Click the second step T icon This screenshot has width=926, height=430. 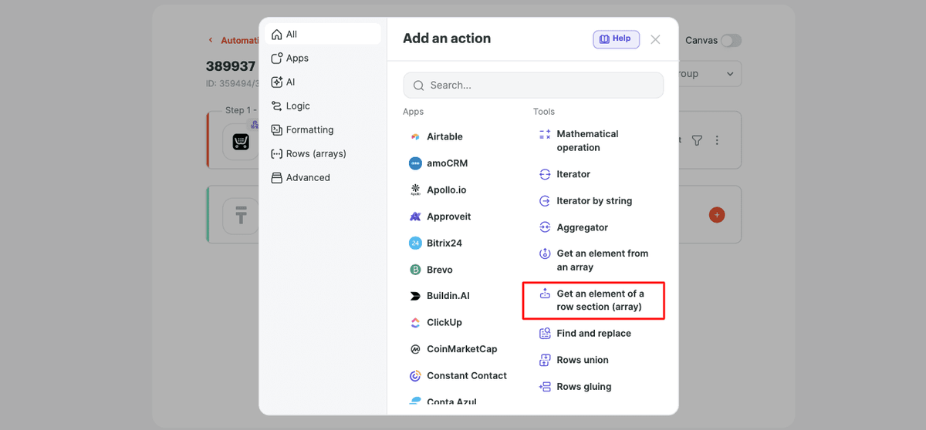coord(241,217)
